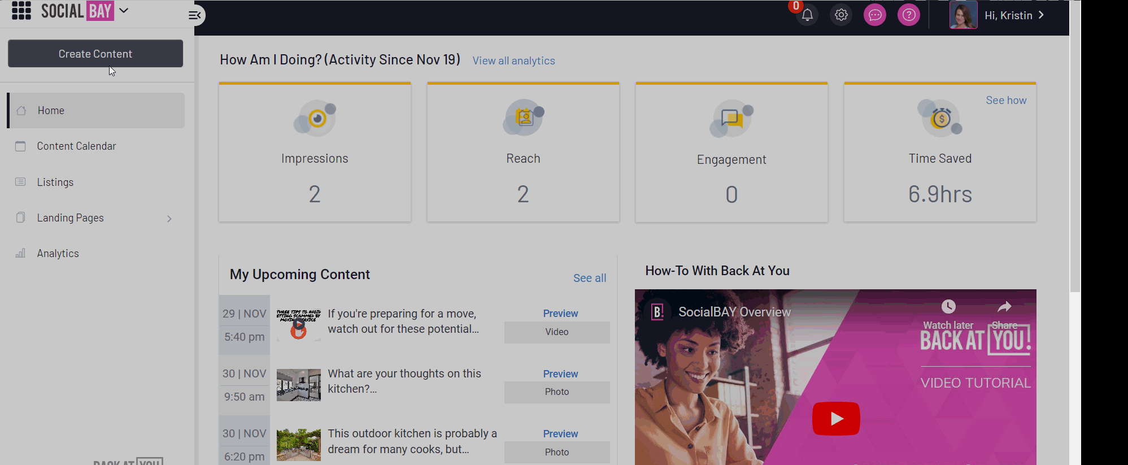The width and height of the screenshot is (1128, 465).
Task: Click the Engagement chat bubbles icon
Action: click(731, 119)
